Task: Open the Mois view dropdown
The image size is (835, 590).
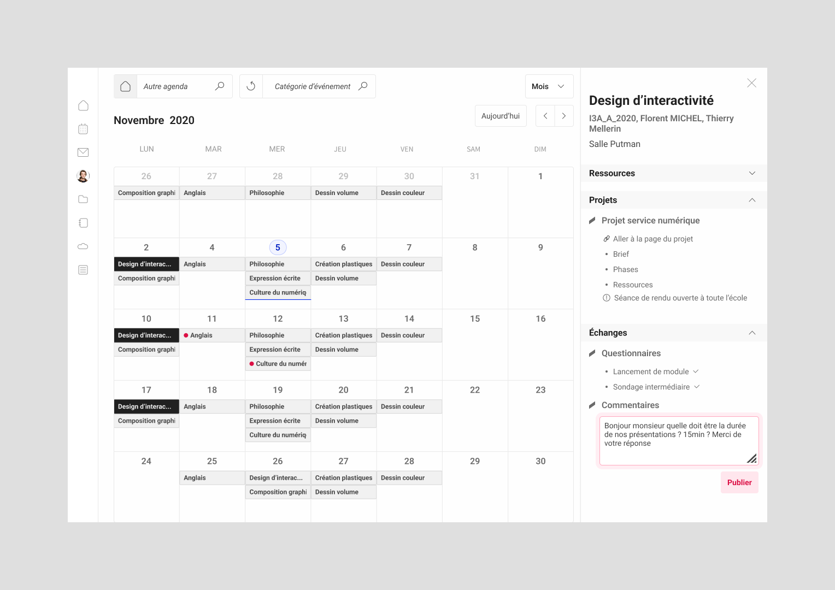Action: 549,86
